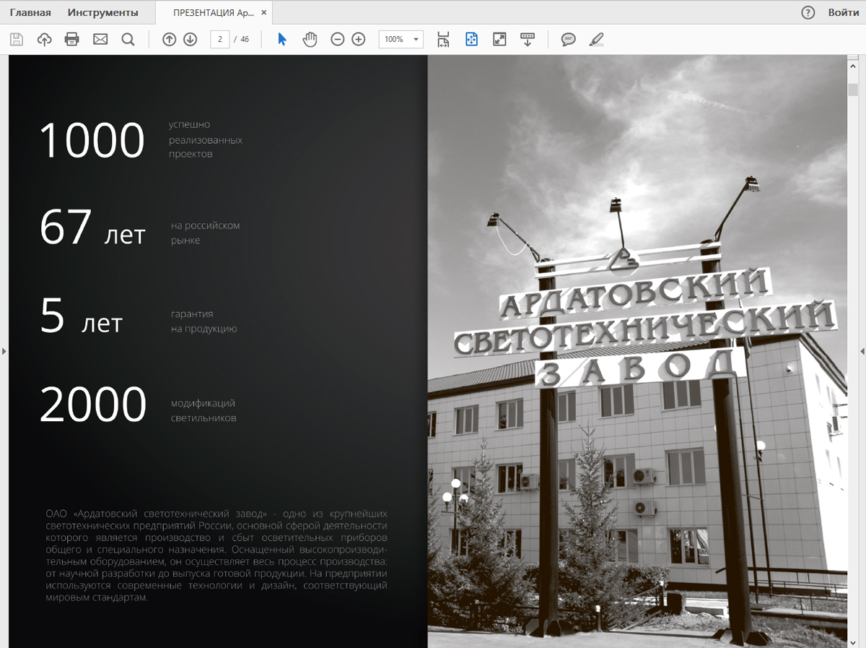The height and width of the screenshot is (648, 866).
Task: Switch to the Hand tool
Action: [x=310, y=39]
